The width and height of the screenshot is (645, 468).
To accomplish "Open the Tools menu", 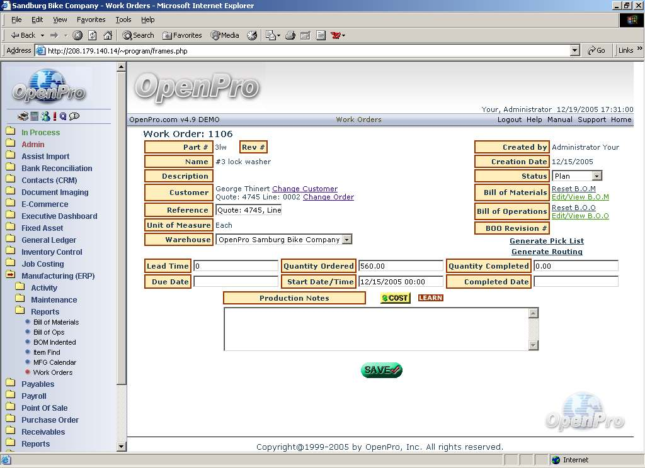I will [x=123, y=19].
